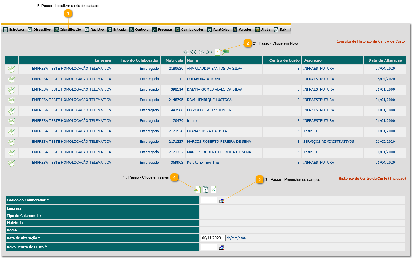Click the back page icon in form

tap(214, 190)
